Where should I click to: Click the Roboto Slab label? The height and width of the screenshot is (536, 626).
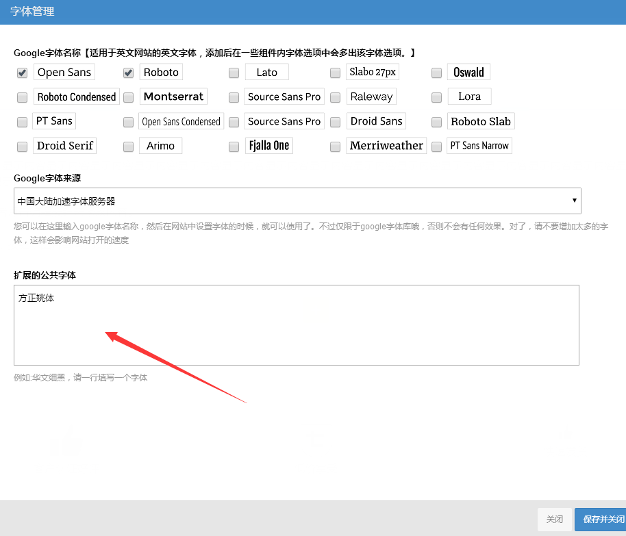pos(481,121)
